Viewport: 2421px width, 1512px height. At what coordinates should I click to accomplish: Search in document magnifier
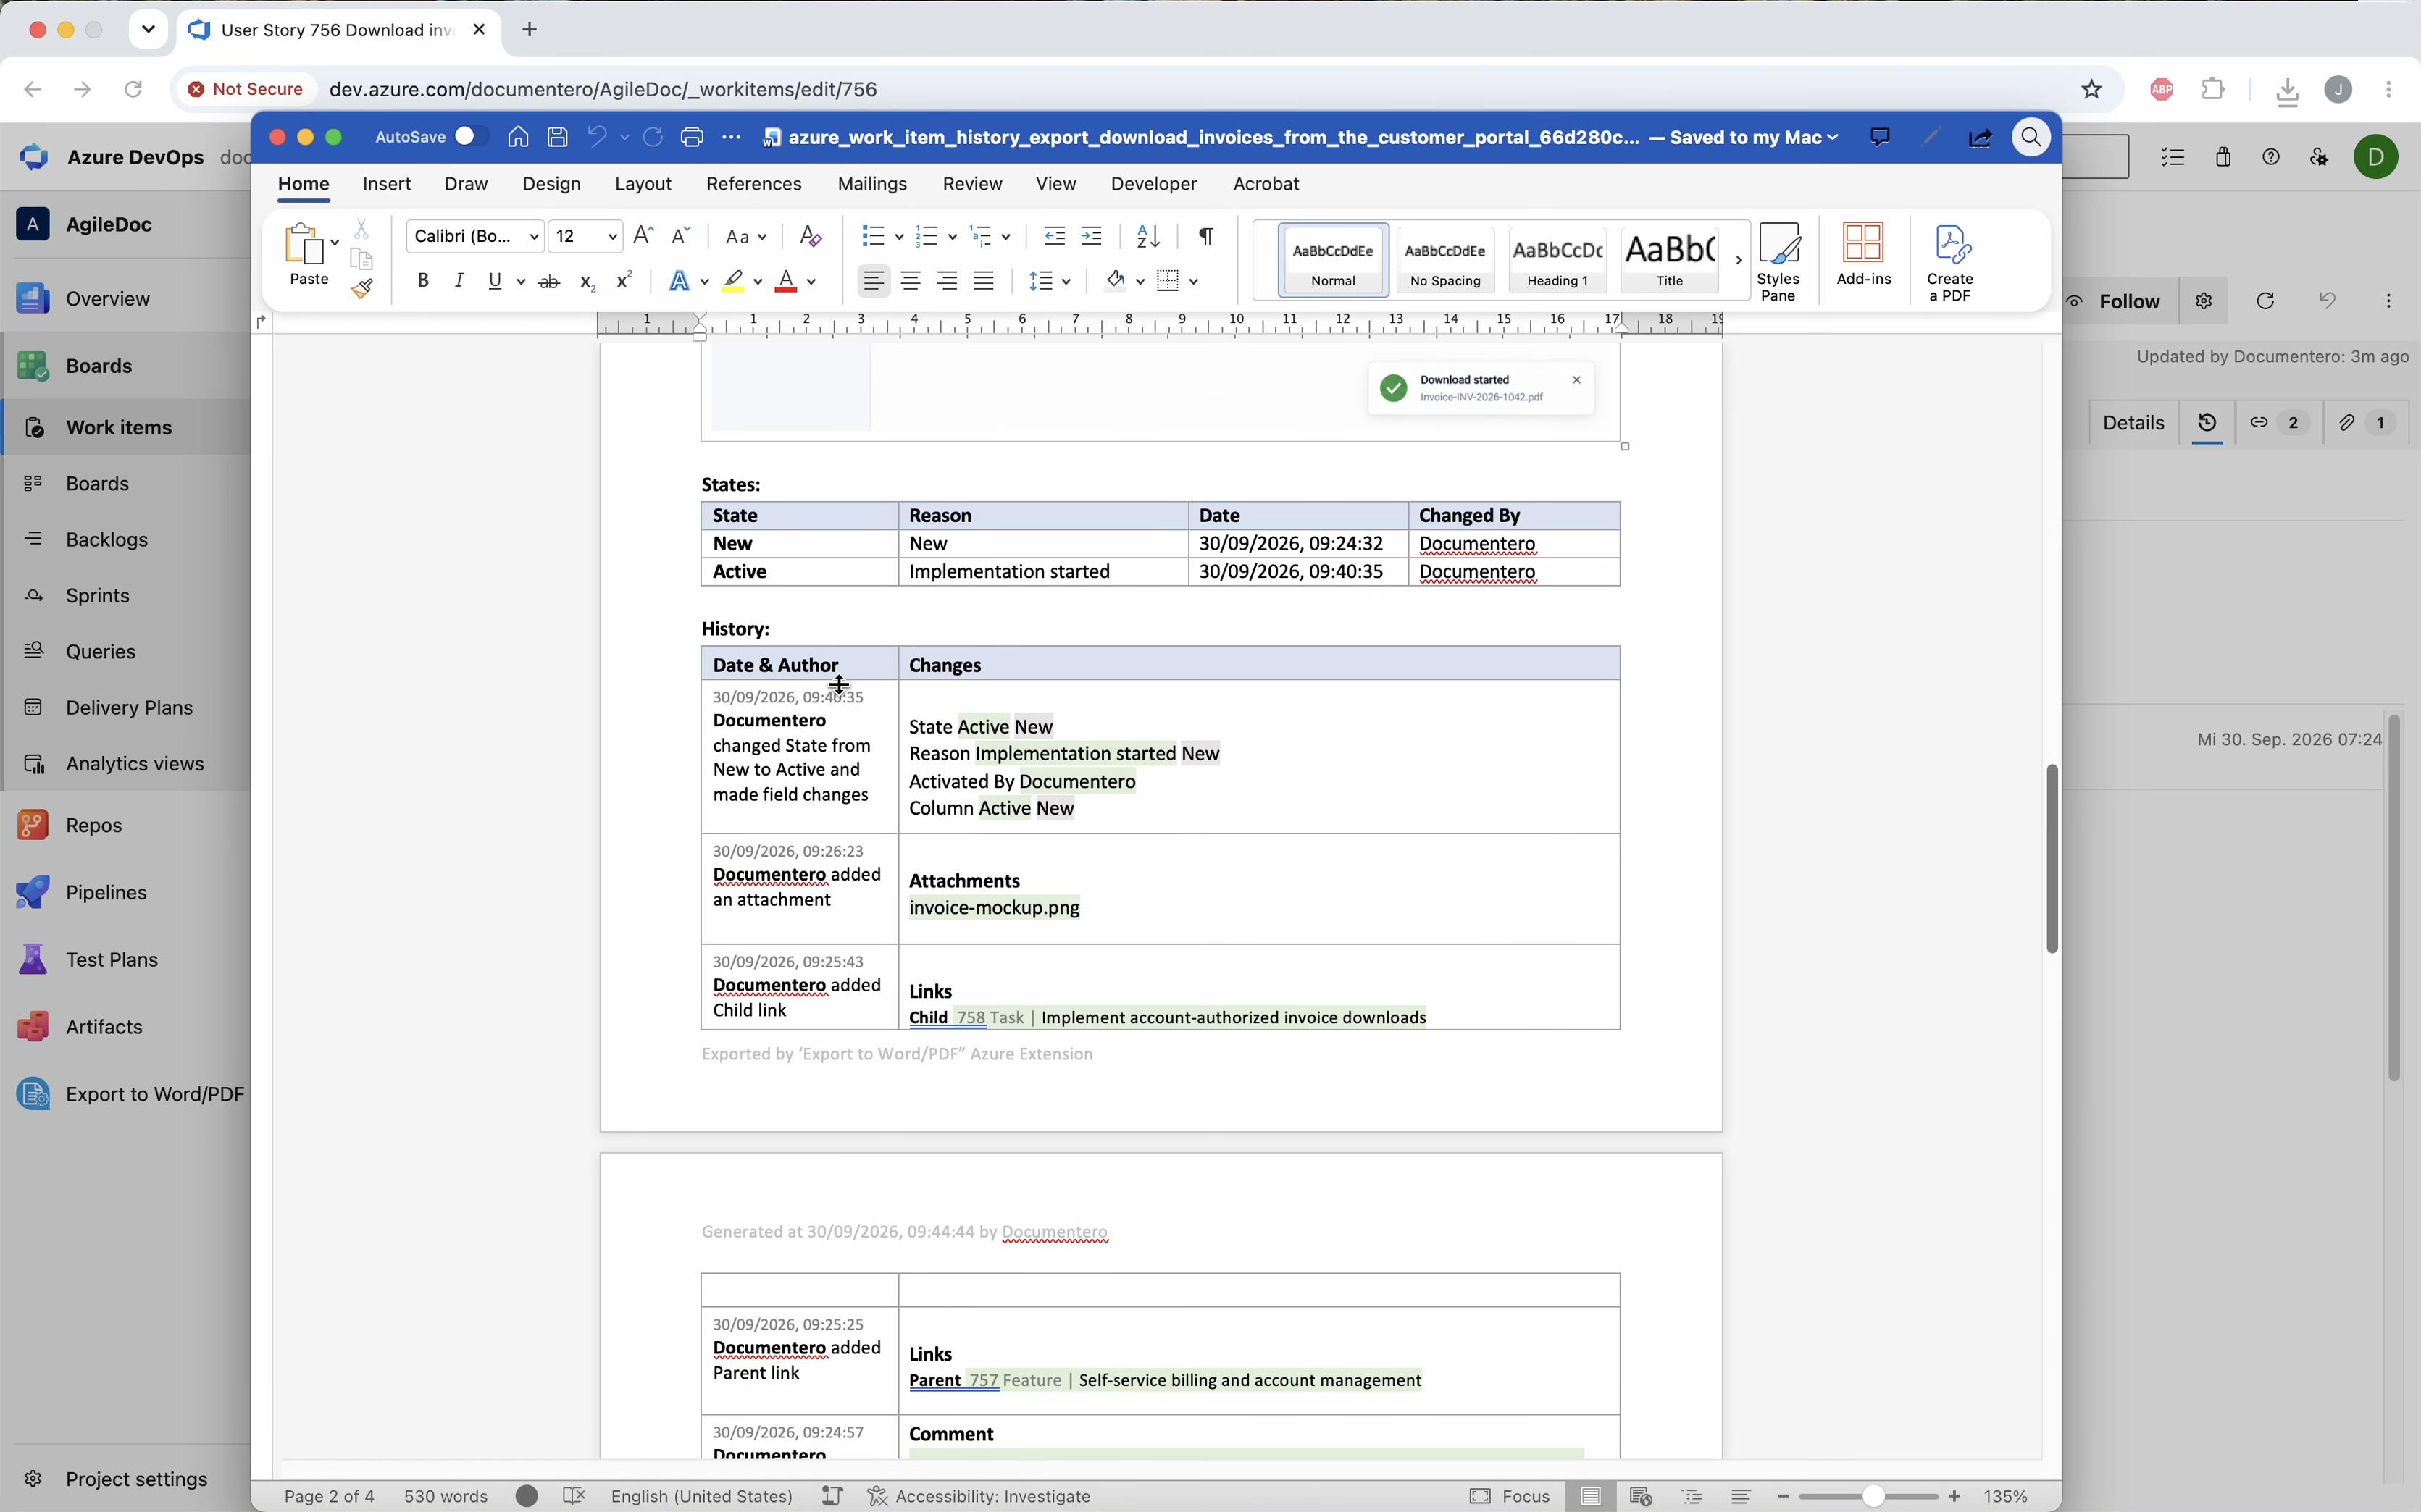[x=2032, y=137]
